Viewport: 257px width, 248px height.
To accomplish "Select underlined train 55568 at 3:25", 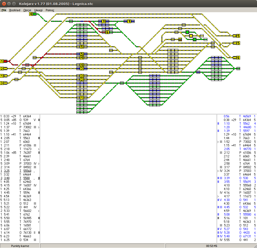I will (x=20, y=171).
